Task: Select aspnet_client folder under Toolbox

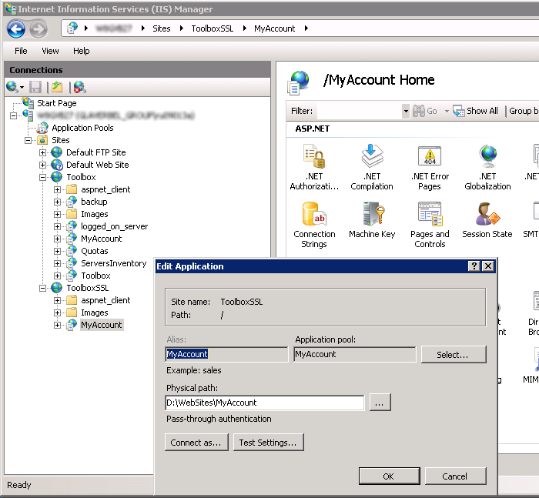Action: click(105, 189)
